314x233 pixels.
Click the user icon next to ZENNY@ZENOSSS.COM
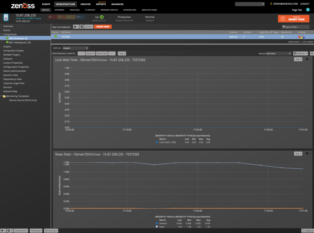(271, 4)
